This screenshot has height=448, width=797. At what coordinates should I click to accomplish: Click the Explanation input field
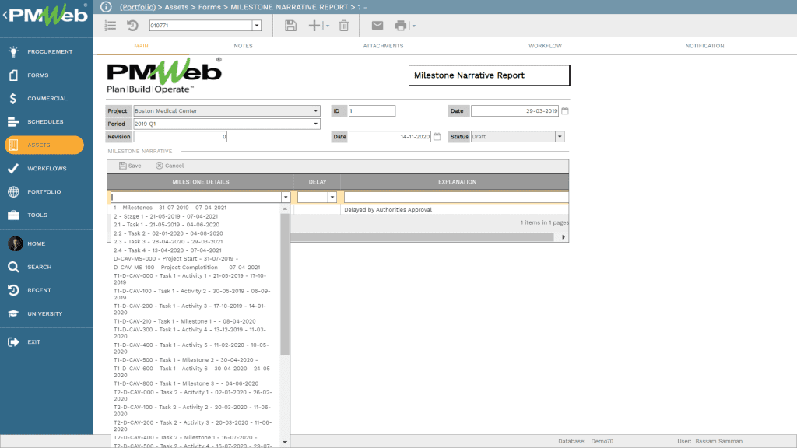456,197
